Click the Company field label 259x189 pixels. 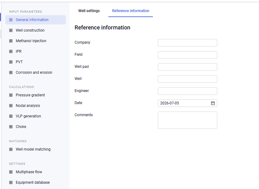coord(82,42)
